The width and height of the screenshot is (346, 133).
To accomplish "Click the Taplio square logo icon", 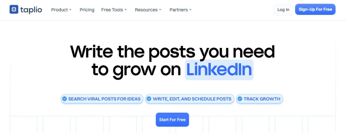I will 14,9.
